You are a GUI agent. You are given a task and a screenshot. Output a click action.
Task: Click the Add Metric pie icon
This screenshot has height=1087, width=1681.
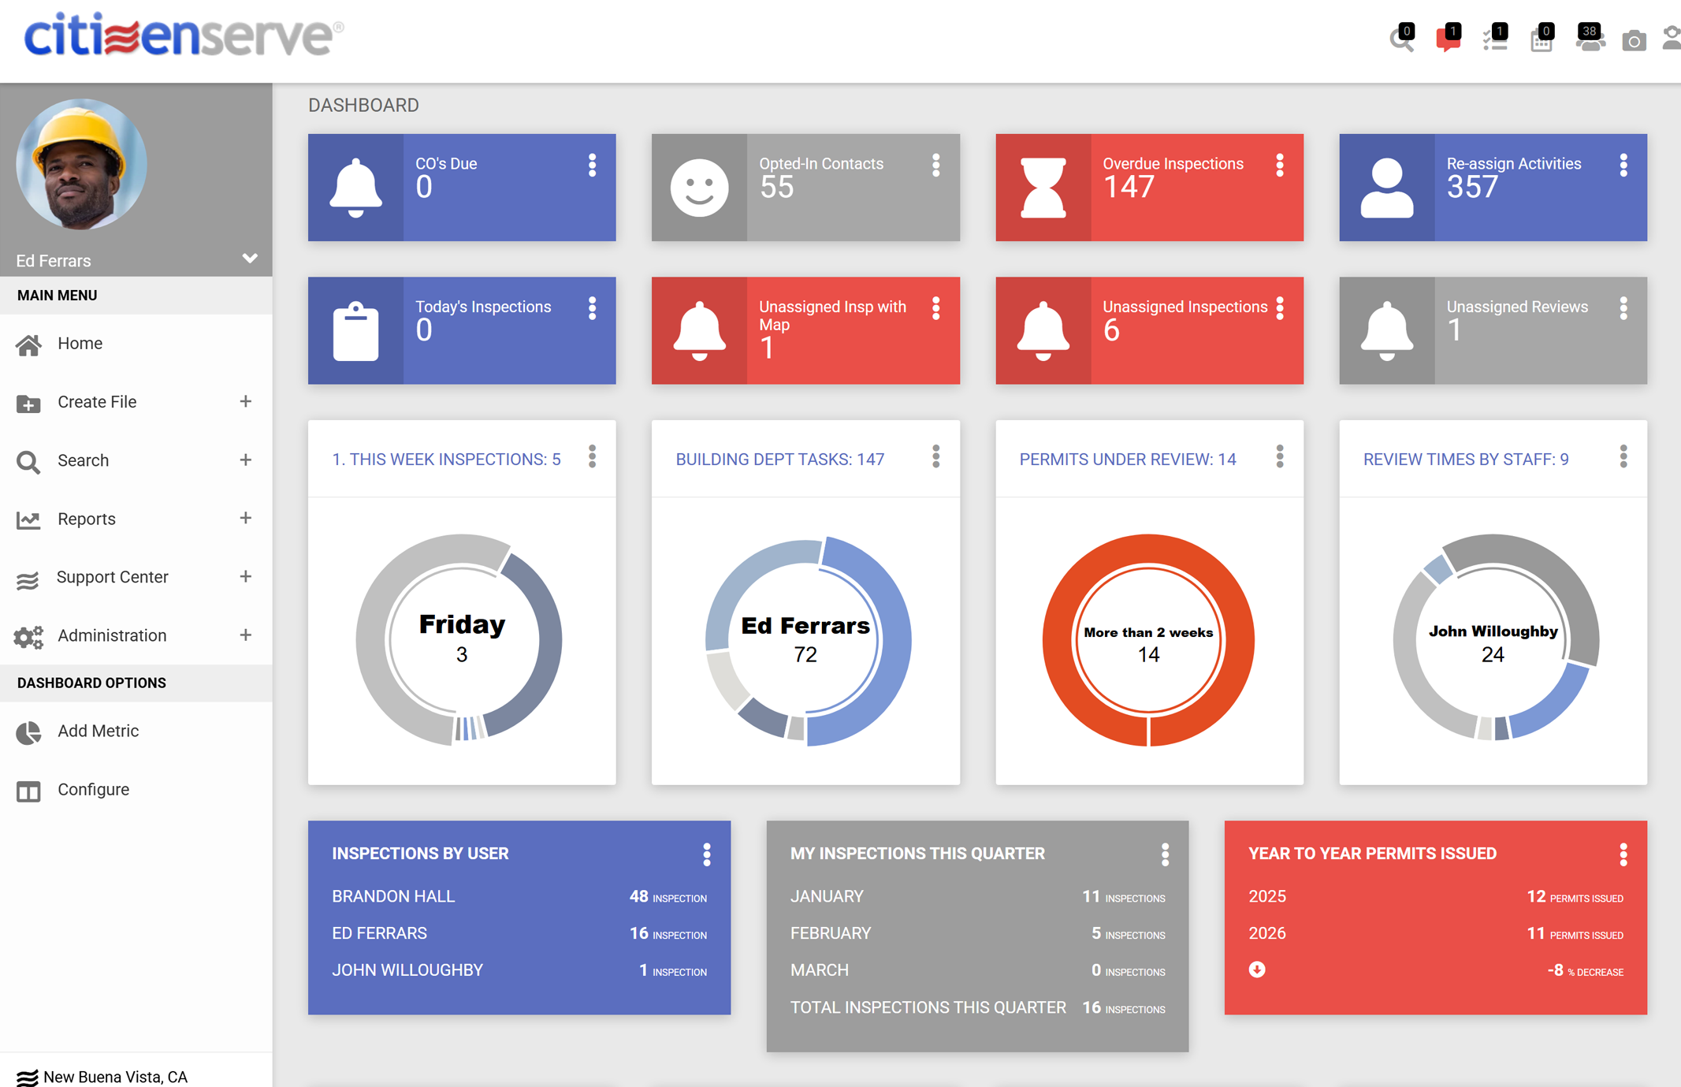(28, 732)
